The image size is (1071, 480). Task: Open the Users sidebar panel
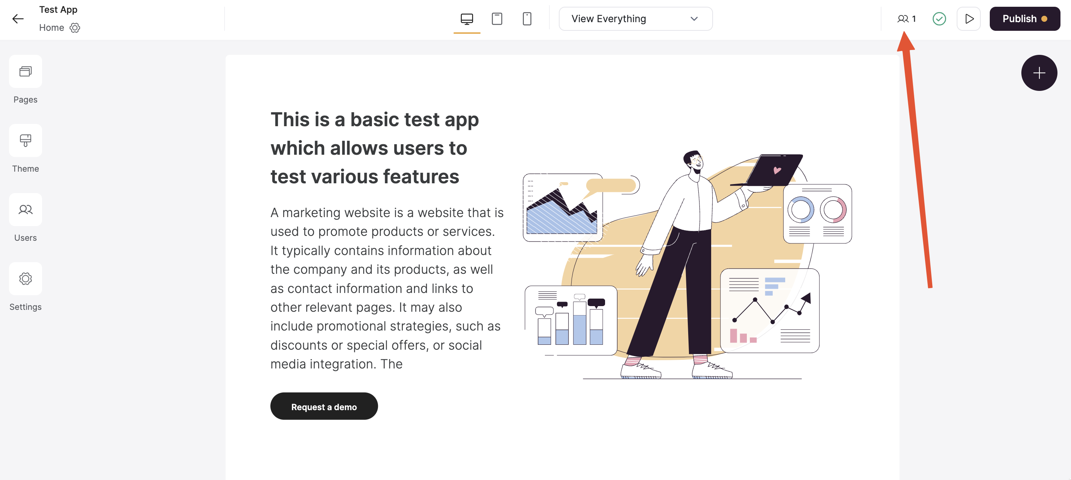pyautogui.click(x=25, y=210)
